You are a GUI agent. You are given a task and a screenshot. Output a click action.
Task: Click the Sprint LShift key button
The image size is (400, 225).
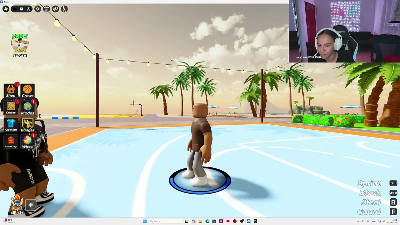(393, 183)
